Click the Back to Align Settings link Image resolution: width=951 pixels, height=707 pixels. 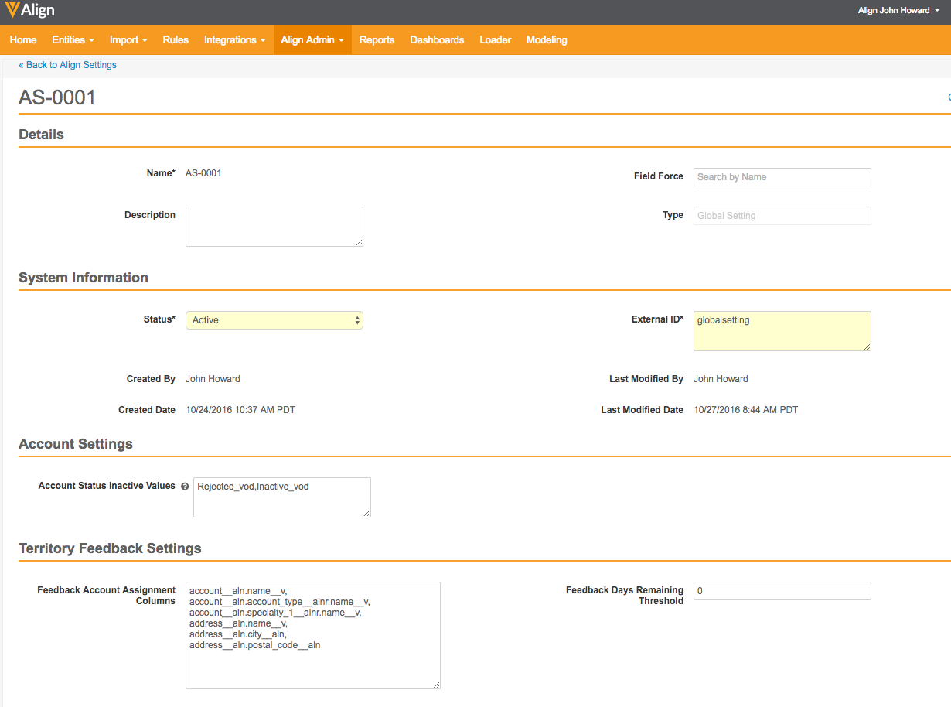[68, 65]
